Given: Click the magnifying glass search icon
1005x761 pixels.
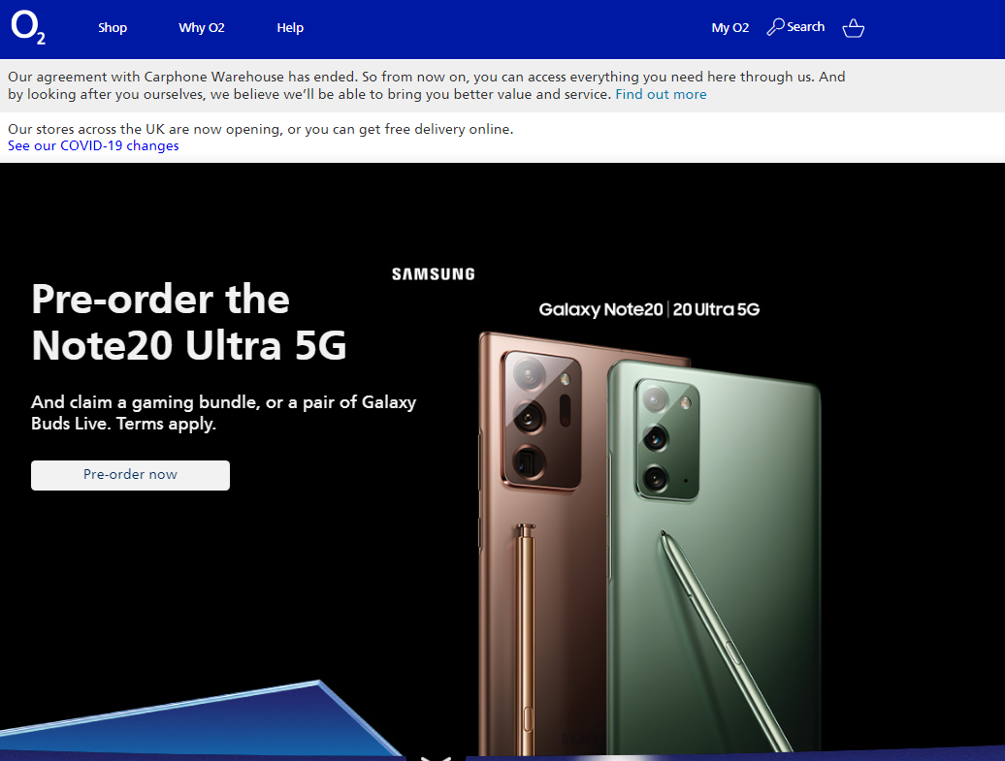Looking at the screenshot, I should click(775, 27).
